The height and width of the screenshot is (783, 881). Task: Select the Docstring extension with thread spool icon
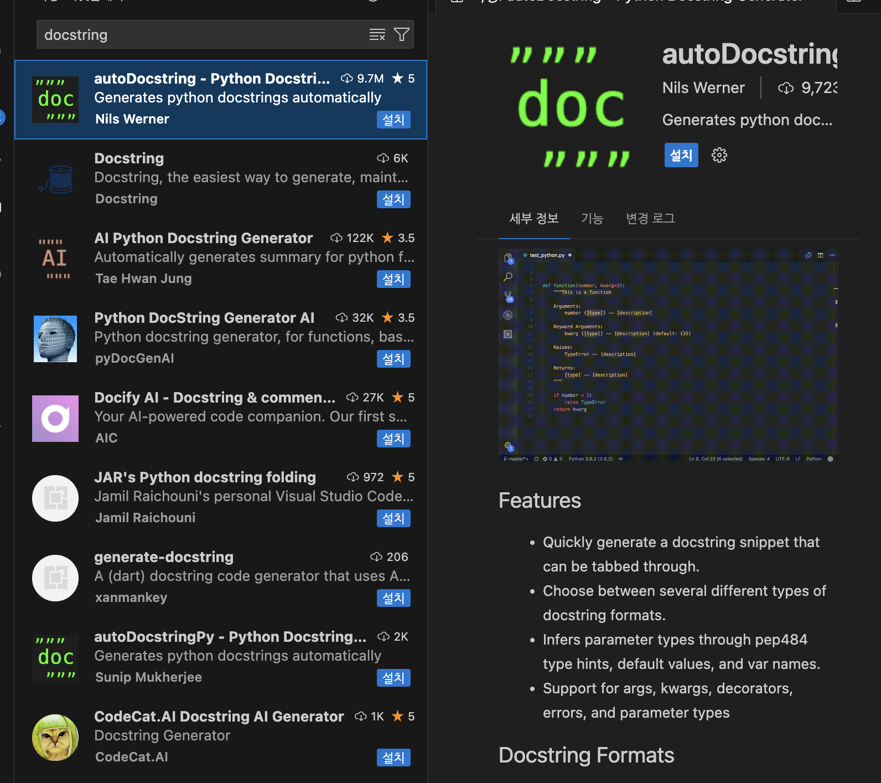221,179
